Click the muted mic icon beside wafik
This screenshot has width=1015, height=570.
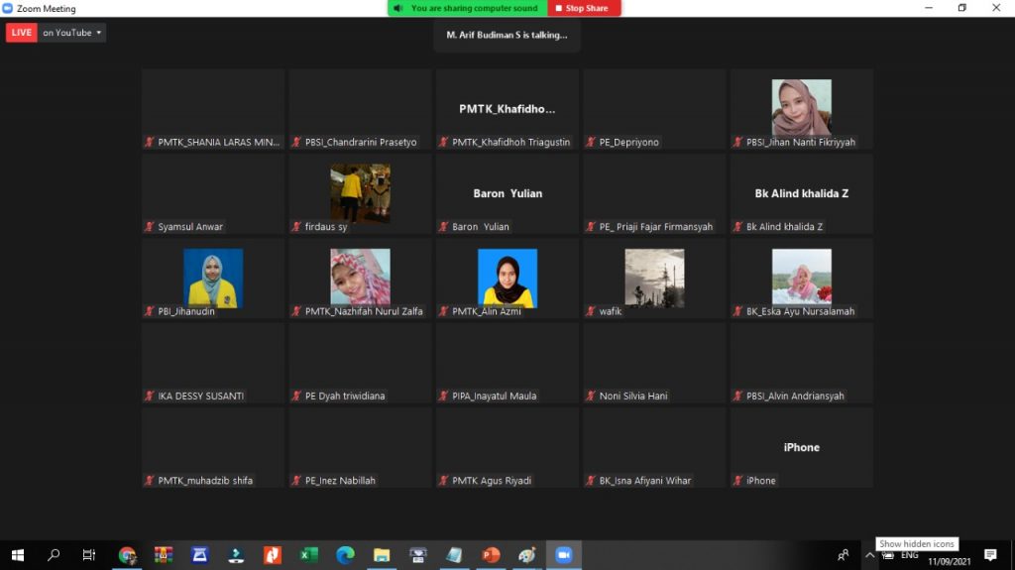591,311
